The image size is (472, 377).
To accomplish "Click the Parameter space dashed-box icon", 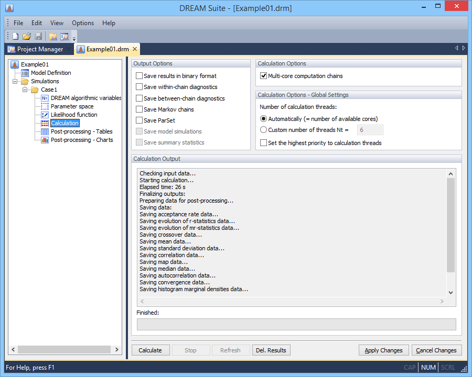I will (x=45, y=106).
